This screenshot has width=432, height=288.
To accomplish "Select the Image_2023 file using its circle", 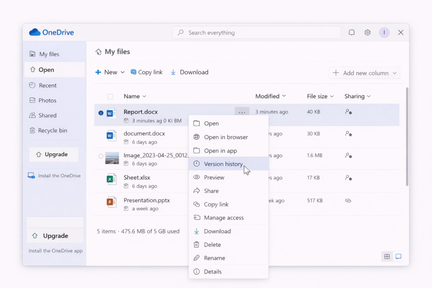I will [x=101, y=156].
